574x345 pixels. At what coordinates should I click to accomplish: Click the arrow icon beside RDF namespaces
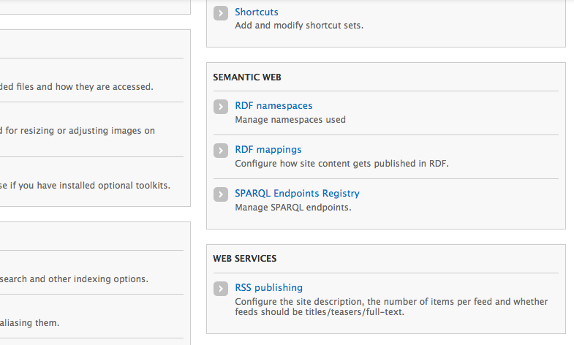tap(221, 107)
